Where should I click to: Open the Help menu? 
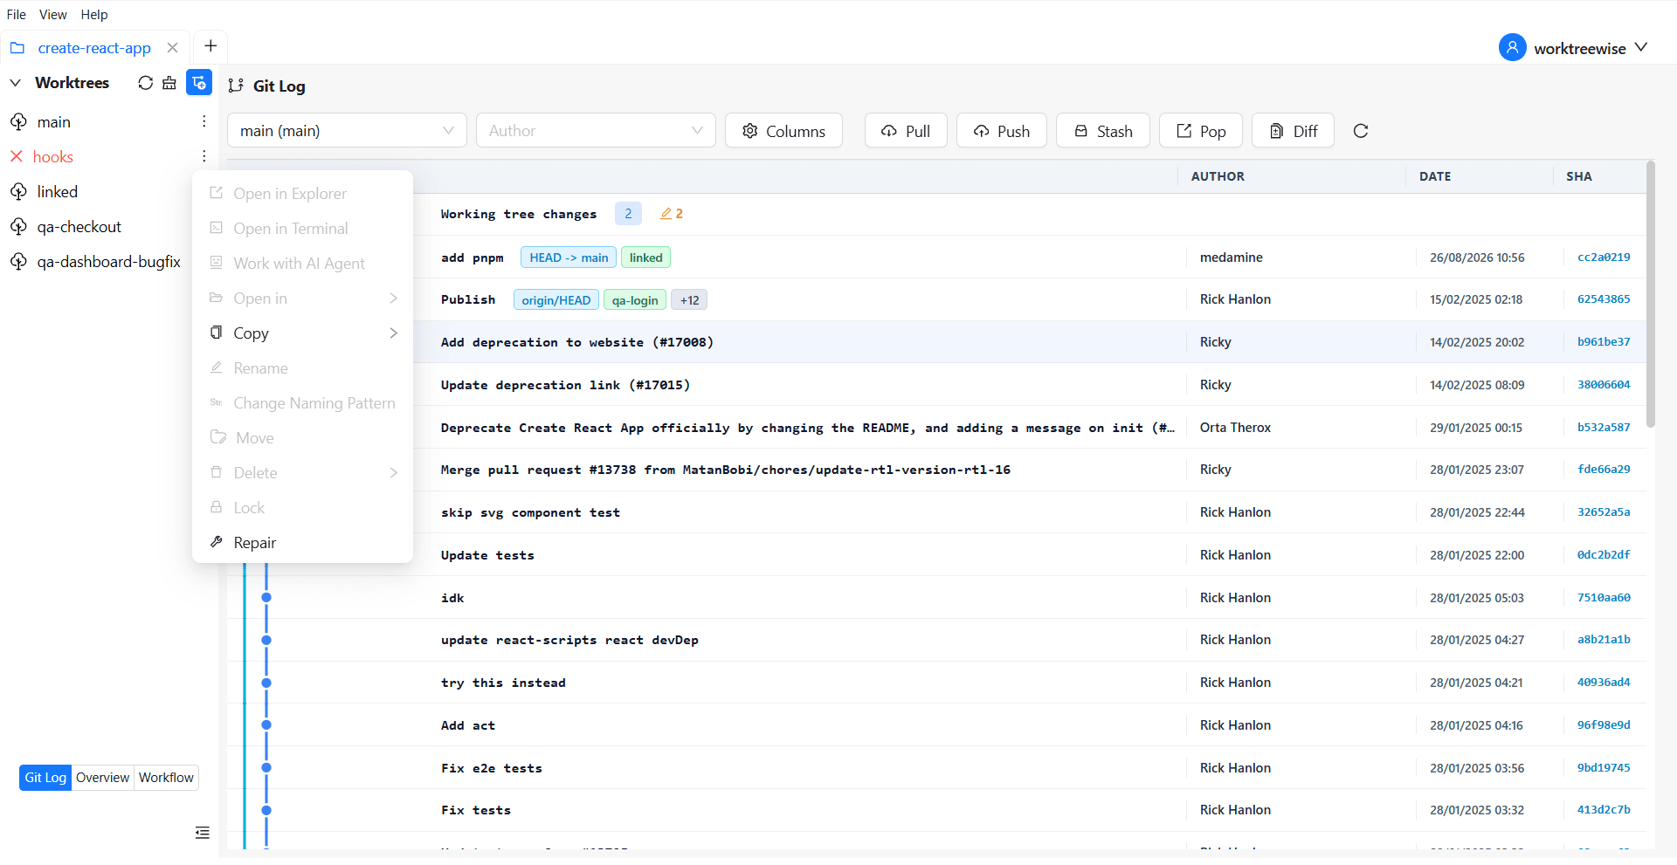point(94,15)
